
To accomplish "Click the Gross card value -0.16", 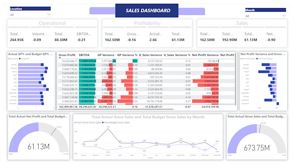I will tap(131, 40).
